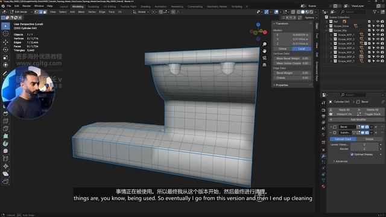
Task: Adjust Mean Bevel Weight slider field
Action: pos(292,58)
